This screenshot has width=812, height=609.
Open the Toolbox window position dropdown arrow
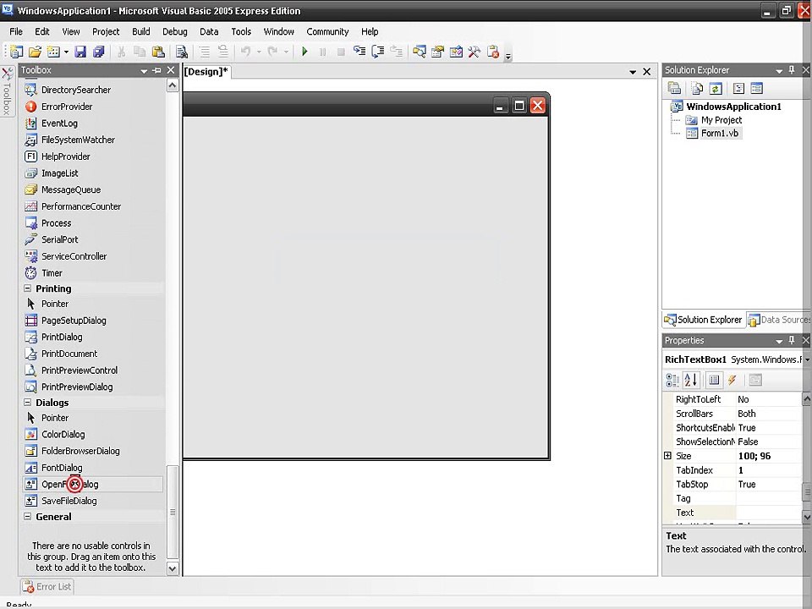tap(144, 71)
